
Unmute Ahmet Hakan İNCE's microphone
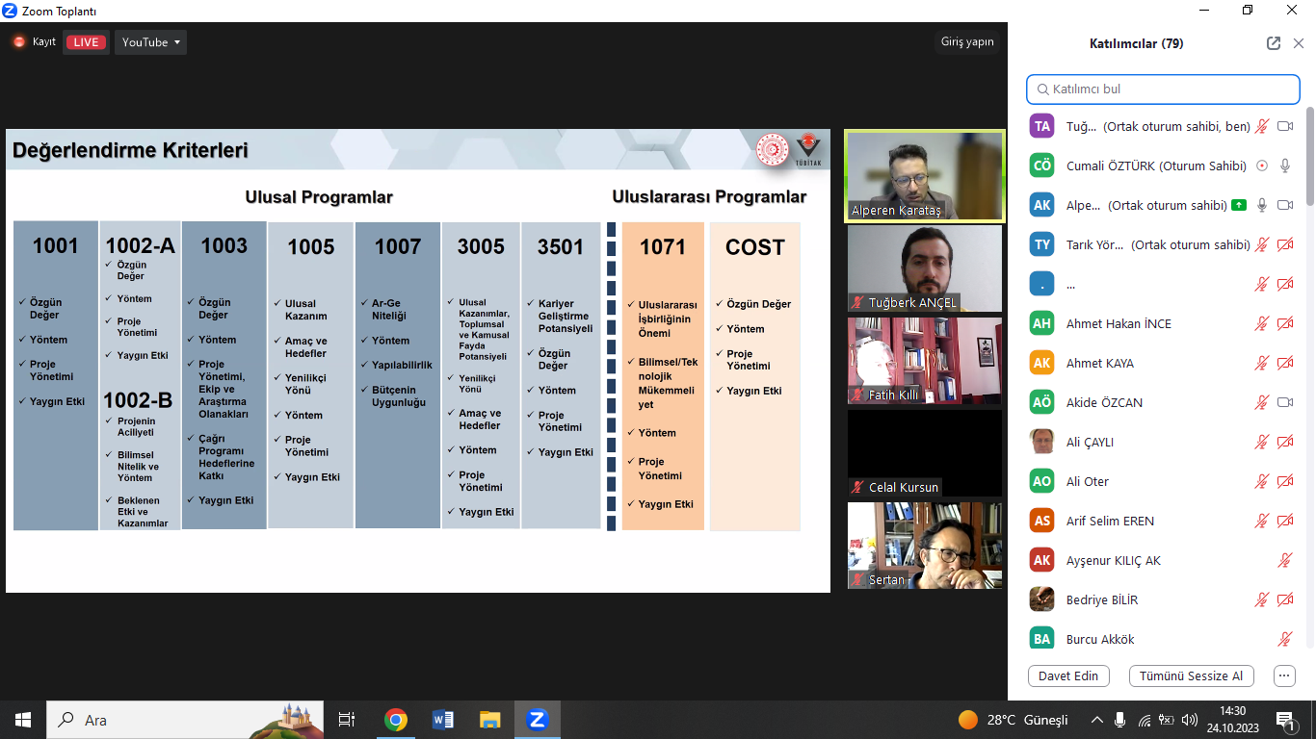point(1262,323)
